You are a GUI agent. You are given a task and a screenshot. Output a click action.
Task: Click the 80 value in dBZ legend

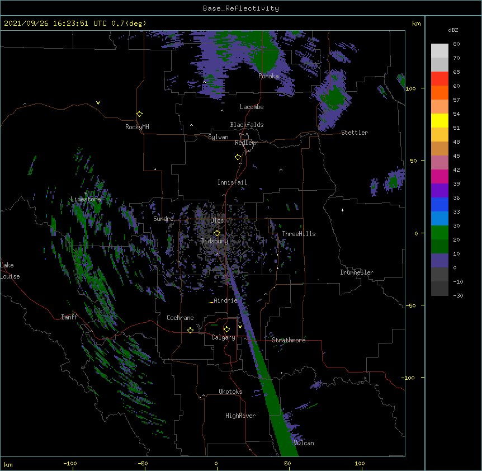(456, 44)
